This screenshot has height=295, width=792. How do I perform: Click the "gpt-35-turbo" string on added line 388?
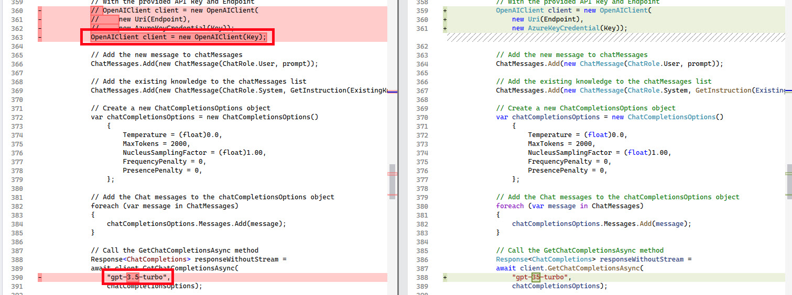click(542, 277)
